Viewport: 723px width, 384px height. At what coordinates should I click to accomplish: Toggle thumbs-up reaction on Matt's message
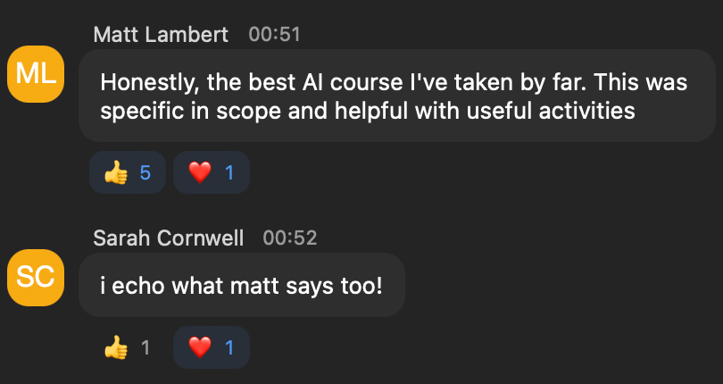127,172
